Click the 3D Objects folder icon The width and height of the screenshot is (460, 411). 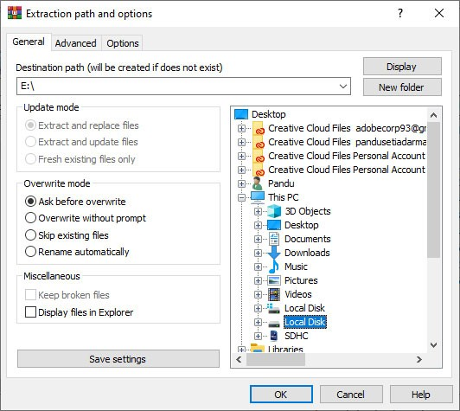click(x=274, y=211)
